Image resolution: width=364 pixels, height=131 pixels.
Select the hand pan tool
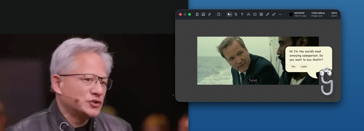[236, 14]
